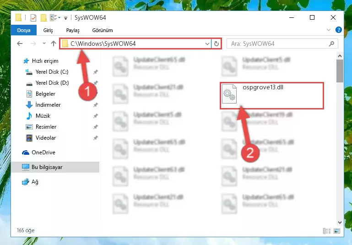Click the Ara: SysWOW64 search box
Screen dimensions: 352x245
pyautogui.click(x=282, y=44)
